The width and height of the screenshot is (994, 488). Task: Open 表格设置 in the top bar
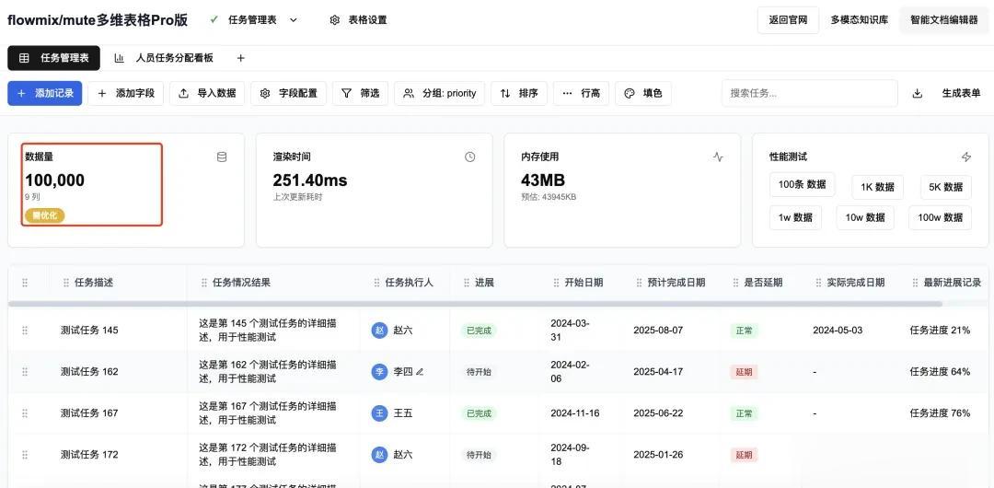[x=358, y=20]
